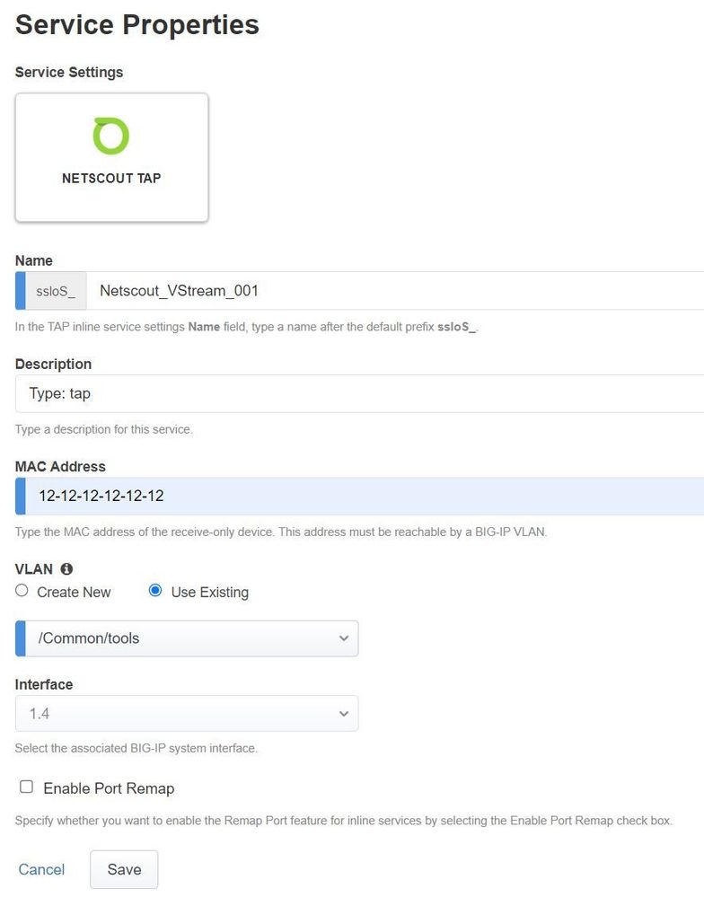Click into the MAC Address field
The image size is (704, 897).
click(x=359, y=496)
